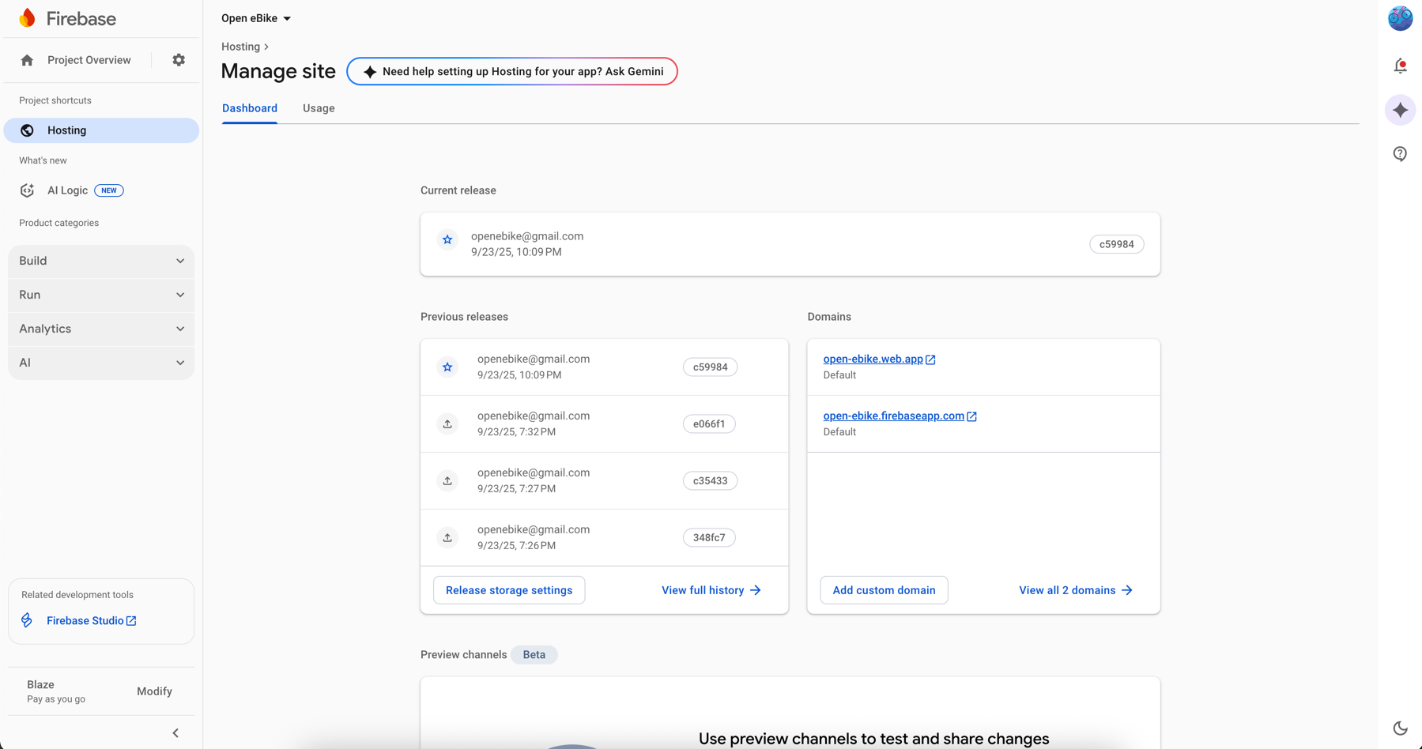The image size is (1422, 749).
Task: Open AI Logic from What's new
Action: (67, 190)
